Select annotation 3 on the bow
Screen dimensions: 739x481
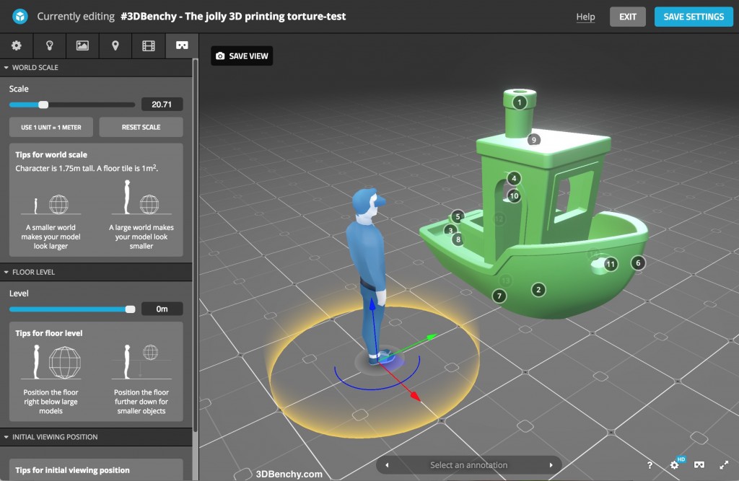click(450, 230)
